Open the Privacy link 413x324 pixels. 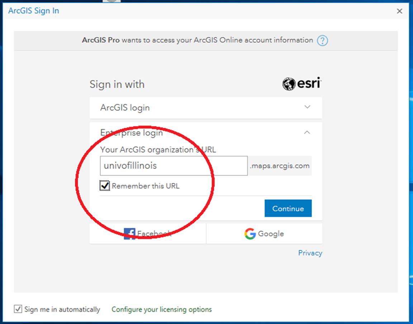pyautogui.click(x=310, y=253)
